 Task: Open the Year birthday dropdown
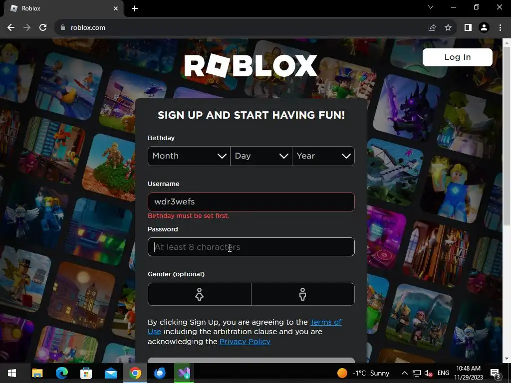[x=323, y=156]
